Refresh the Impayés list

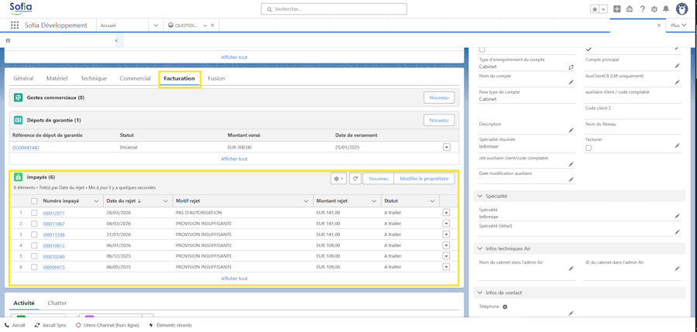coord(355,178)
